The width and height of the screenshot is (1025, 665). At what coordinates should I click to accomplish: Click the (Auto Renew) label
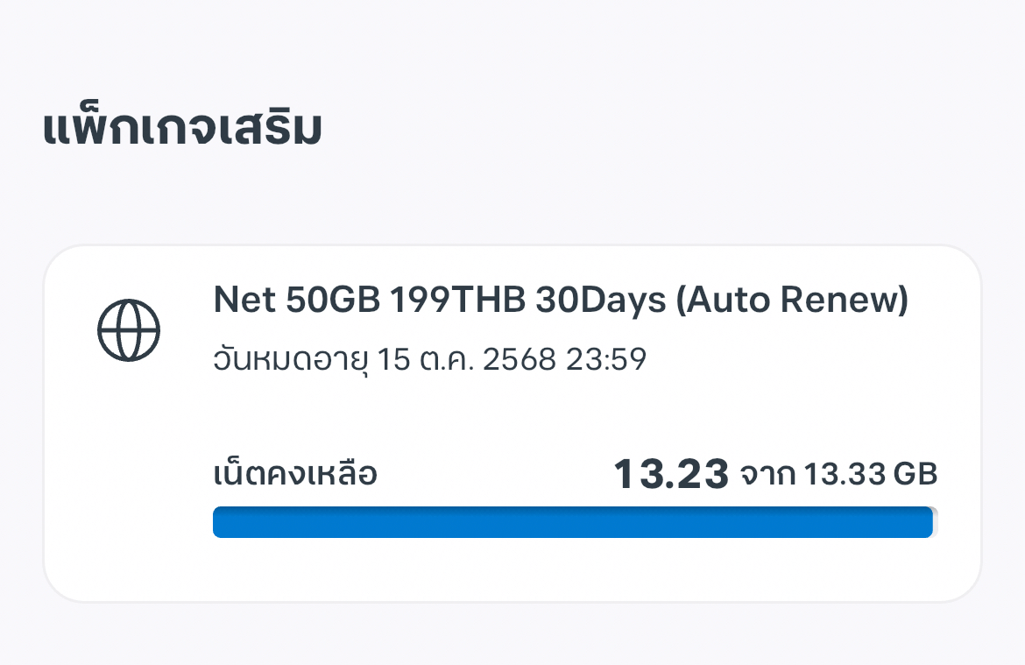point(791,301)
